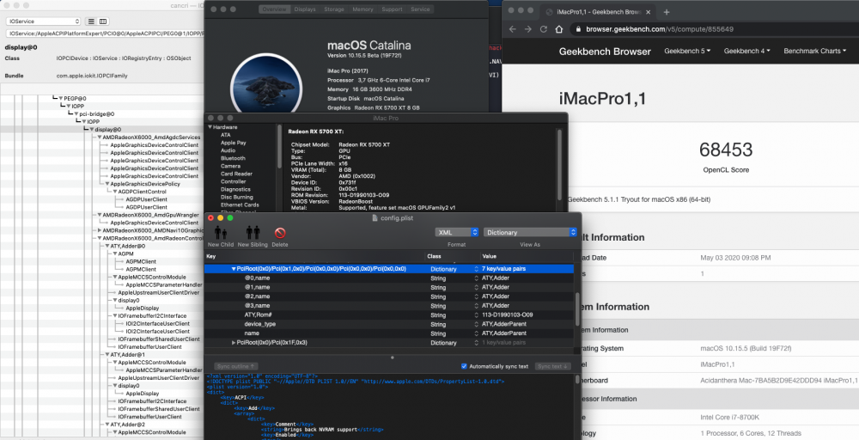Select the display@0 row in registry tree
The width and height of the screenshot is (859, 440).
coord(102,129)
